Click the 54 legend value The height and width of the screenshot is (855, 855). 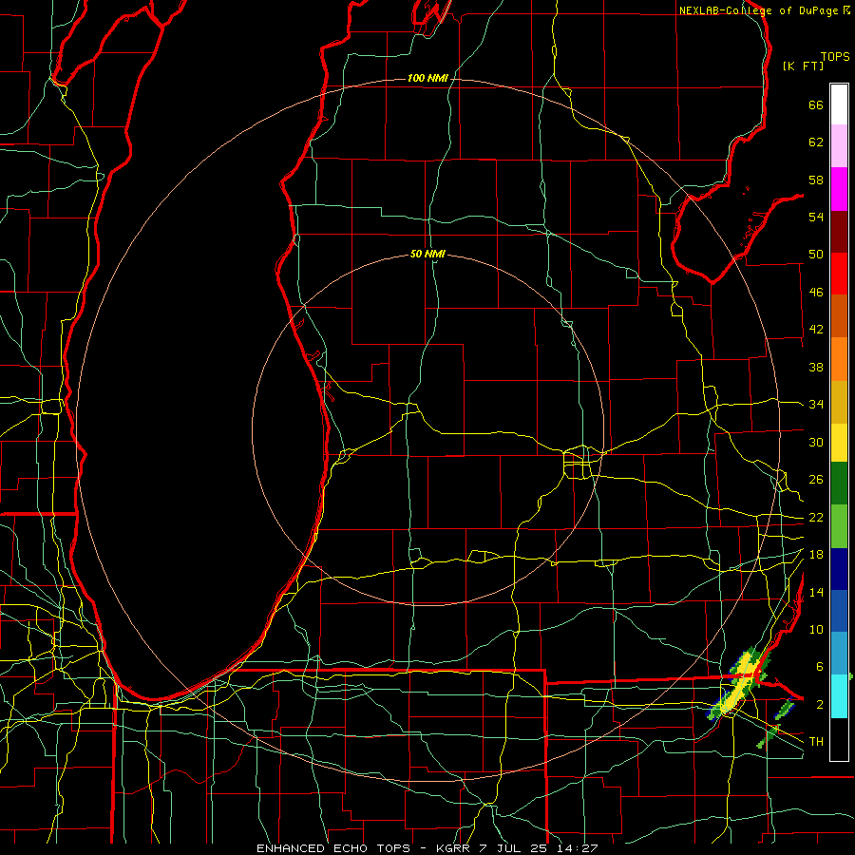point(816,217)
